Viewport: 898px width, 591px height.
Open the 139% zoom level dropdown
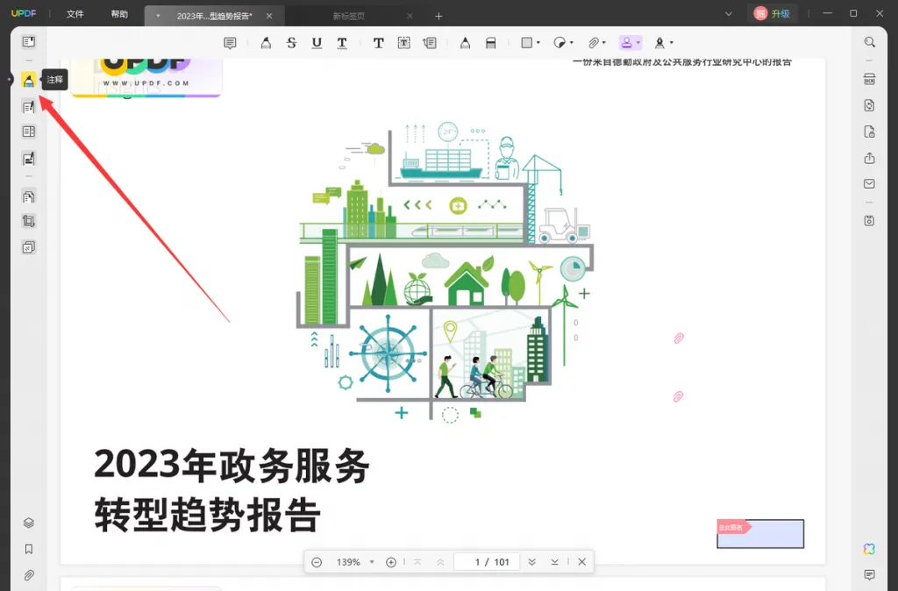pos(372,562)
